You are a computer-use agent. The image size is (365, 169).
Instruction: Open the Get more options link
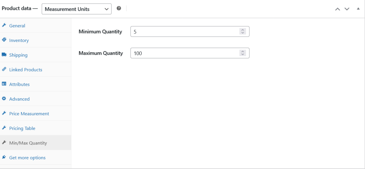point(27,158)
